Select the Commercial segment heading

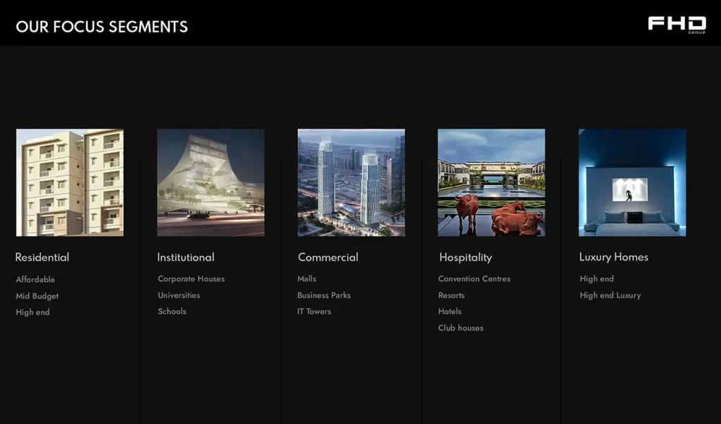click(x=328, y=257)
